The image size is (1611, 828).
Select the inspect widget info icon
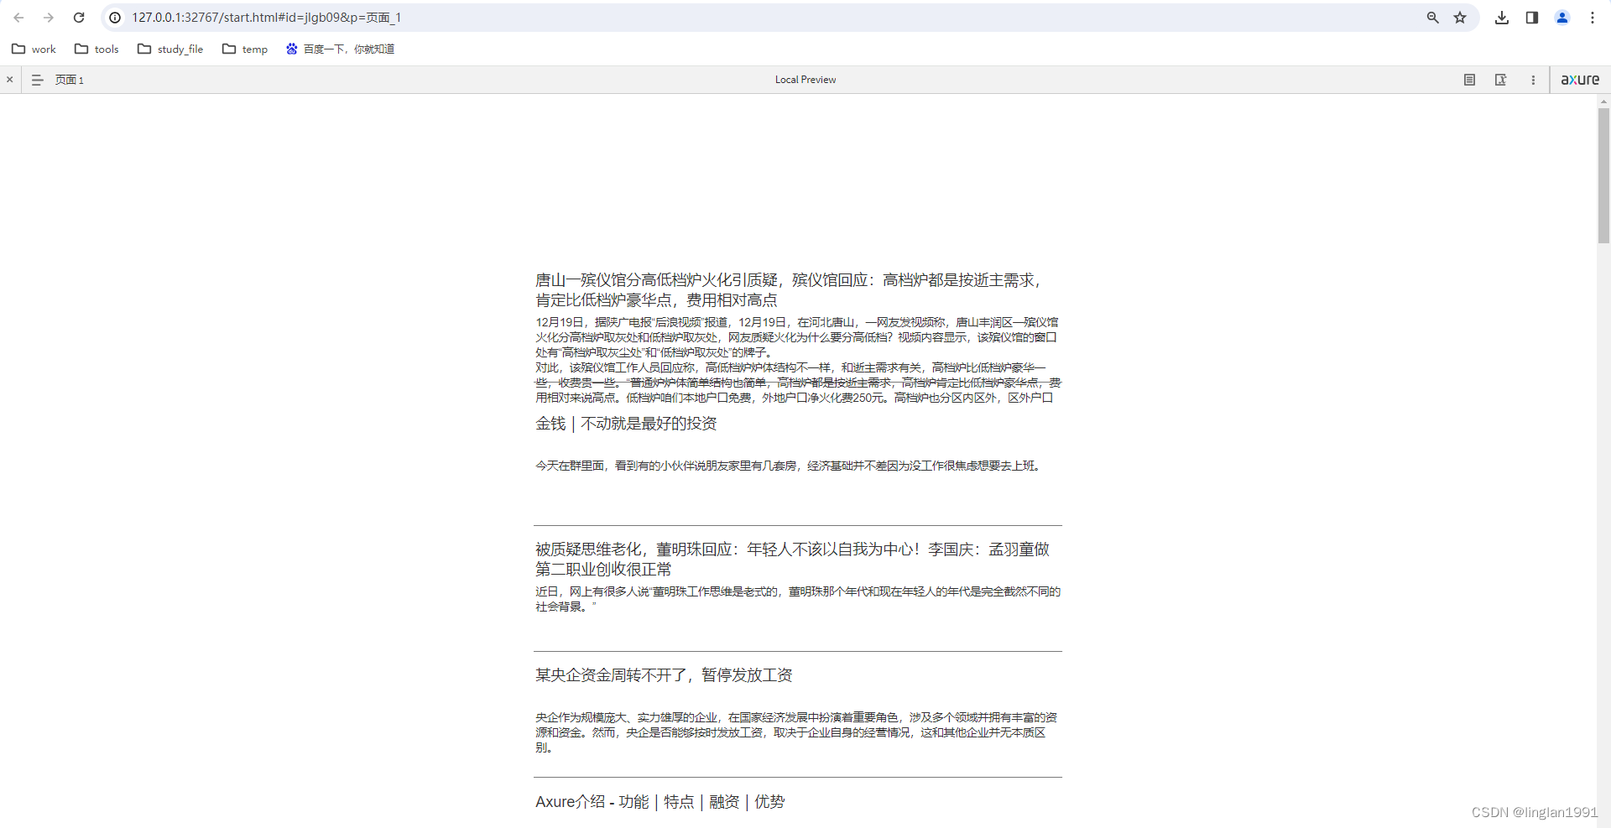[1500, 79]
